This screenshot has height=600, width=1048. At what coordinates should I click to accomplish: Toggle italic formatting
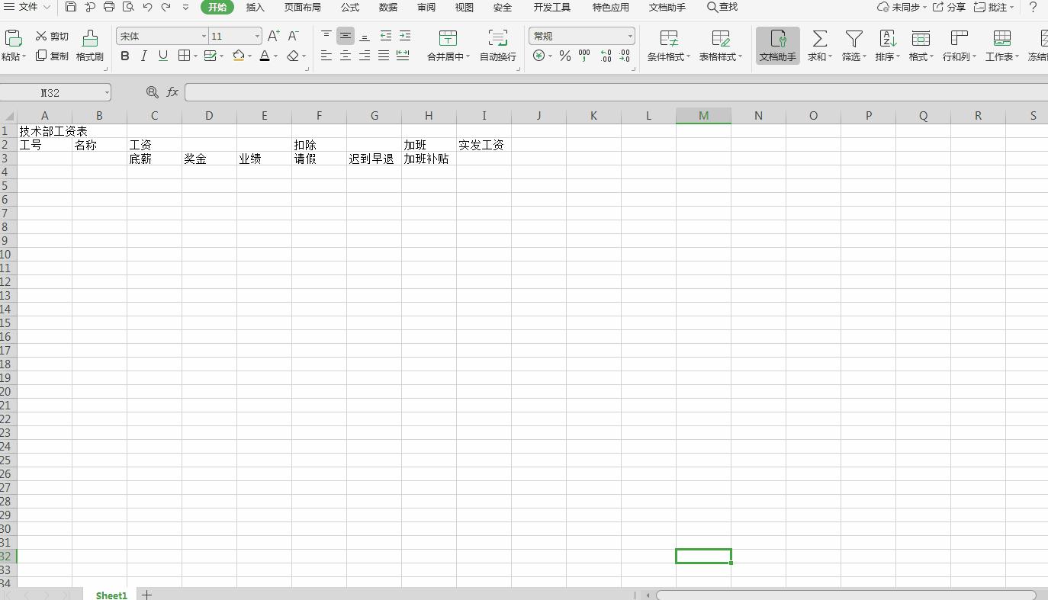(143, 56)
